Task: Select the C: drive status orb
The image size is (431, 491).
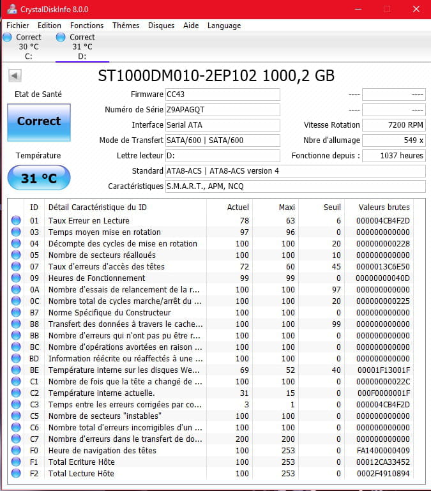Action: coord(8,38)
